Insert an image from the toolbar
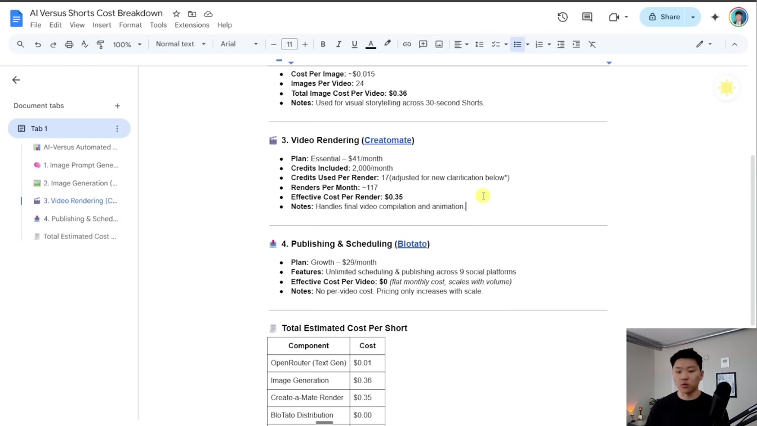This screenshot has height=426, width=757. point(439,44)
